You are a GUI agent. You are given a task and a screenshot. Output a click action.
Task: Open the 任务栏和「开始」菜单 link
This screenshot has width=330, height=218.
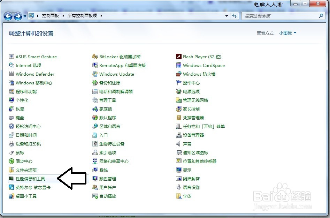point(204,126)
